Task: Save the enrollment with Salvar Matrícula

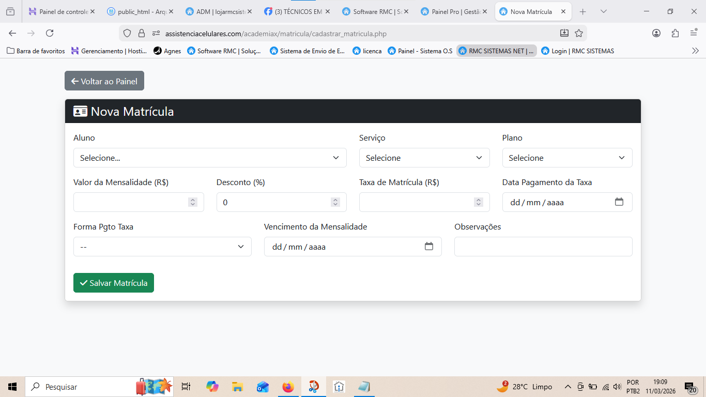Action: tap(114, 283)
